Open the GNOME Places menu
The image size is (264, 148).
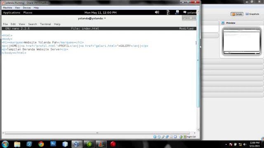pos(28,13)
